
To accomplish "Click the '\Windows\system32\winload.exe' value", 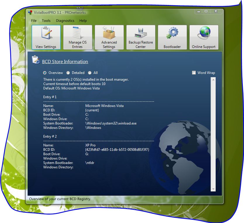I will (111, 123).
